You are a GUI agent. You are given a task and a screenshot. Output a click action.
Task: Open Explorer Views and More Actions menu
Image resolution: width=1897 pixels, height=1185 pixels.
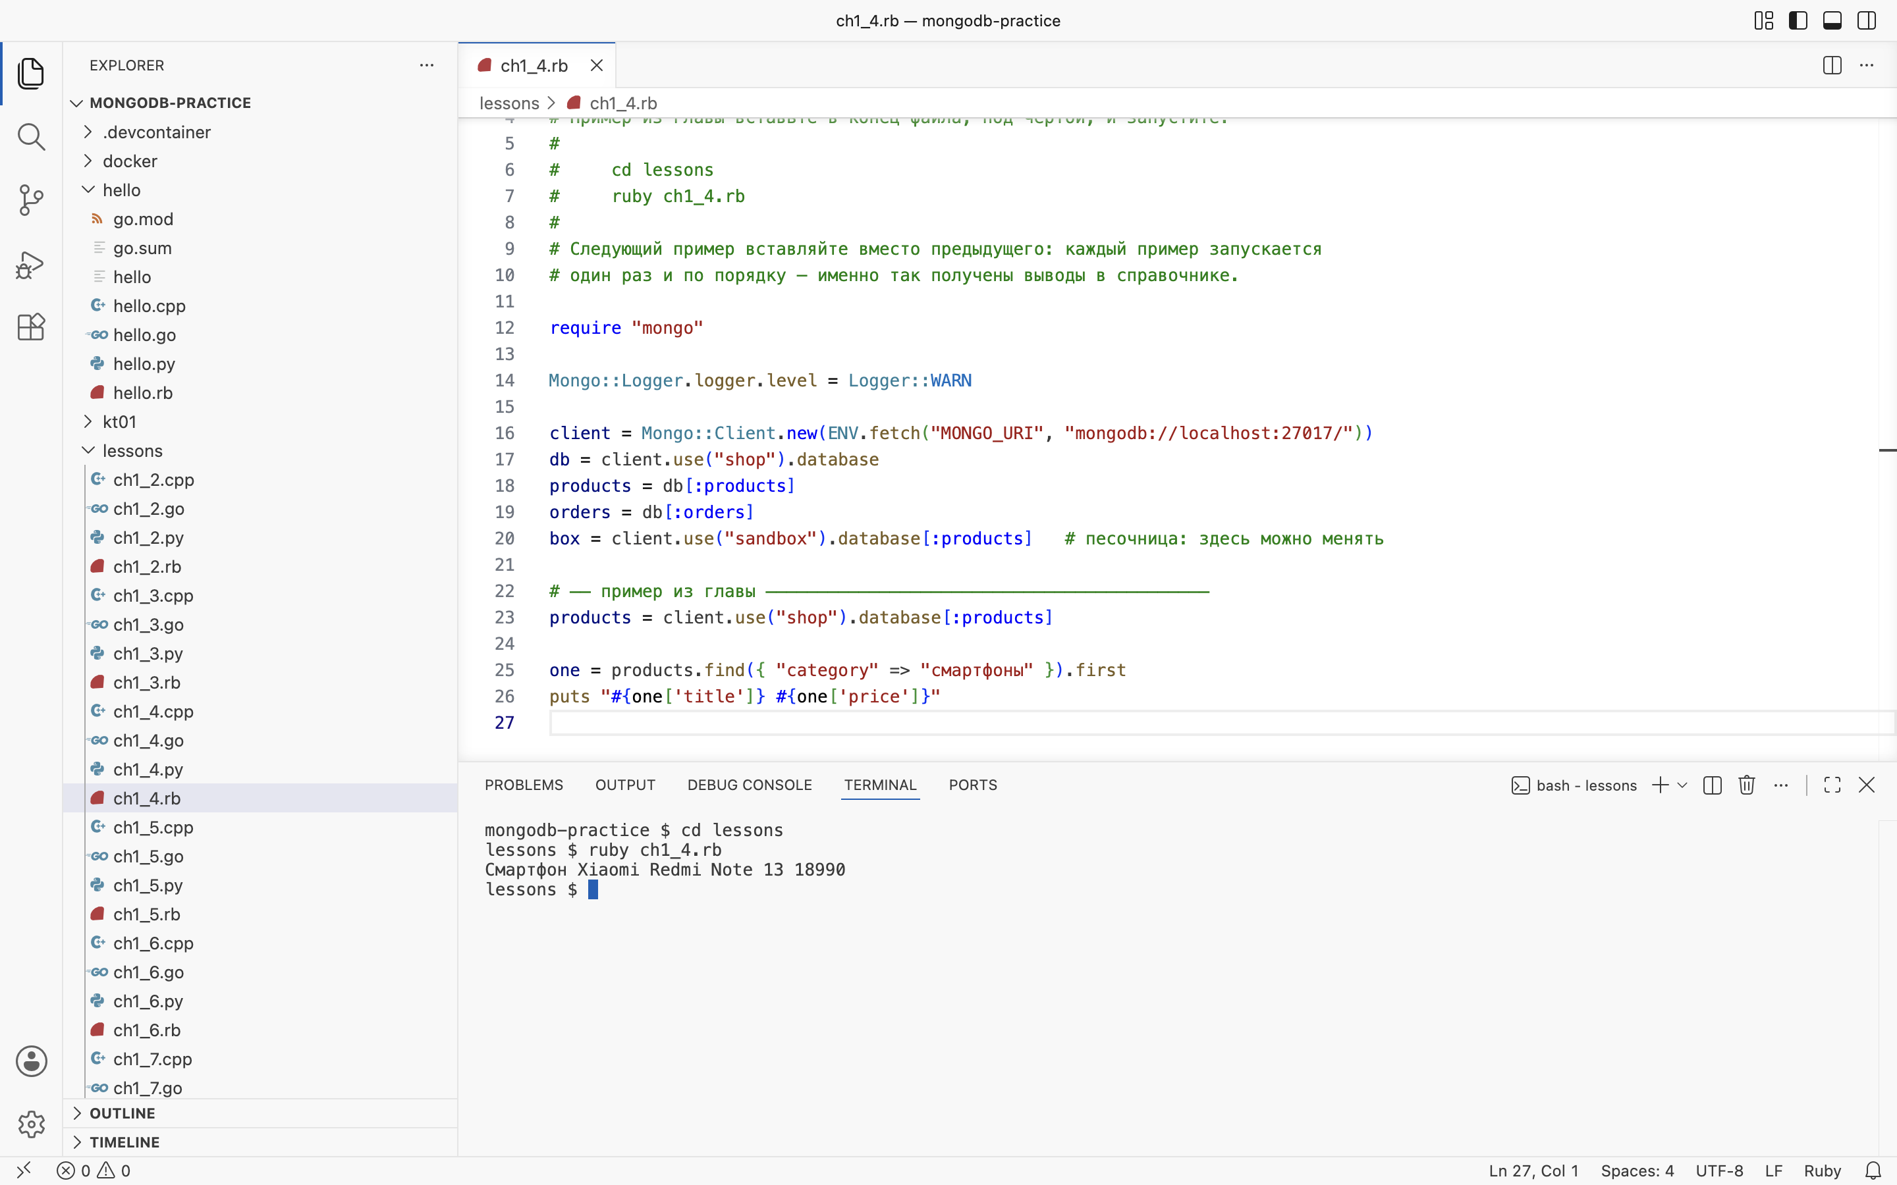(426, 66)
